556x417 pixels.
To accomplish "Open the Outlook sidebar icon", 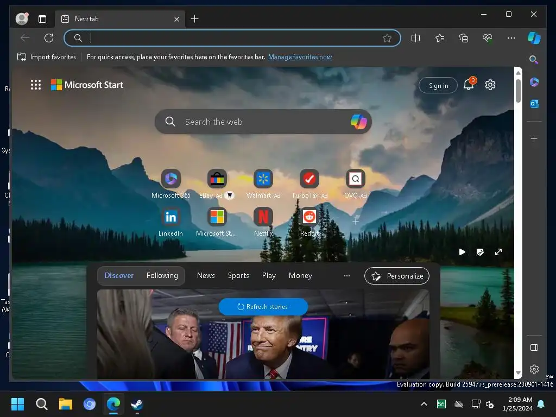I will coord(534,104).
